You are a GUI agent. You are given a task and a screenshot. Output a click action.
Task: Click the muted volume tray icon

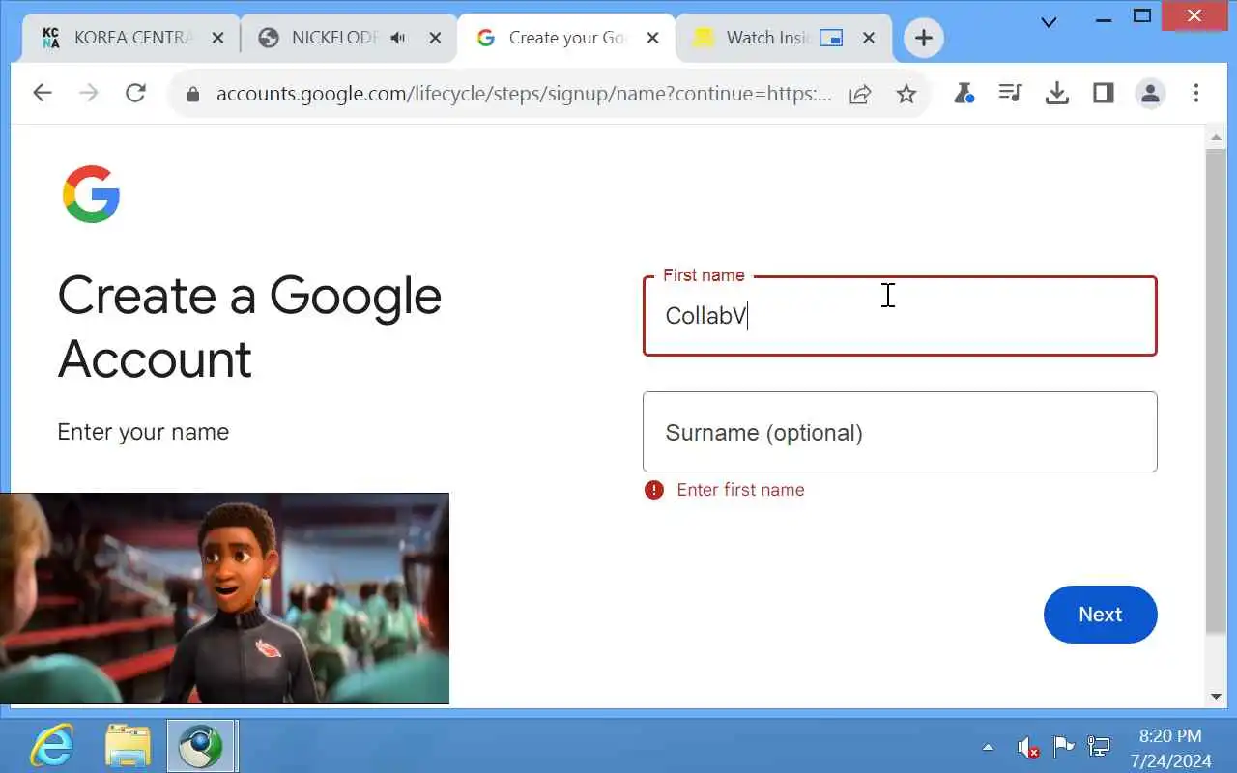(x=1027, y=746)
